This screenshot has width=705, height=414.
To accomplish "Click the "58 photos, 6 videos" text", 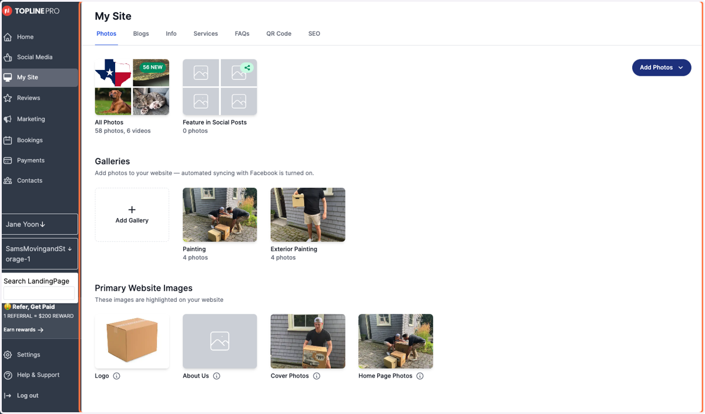I will (x=123, y=131).
